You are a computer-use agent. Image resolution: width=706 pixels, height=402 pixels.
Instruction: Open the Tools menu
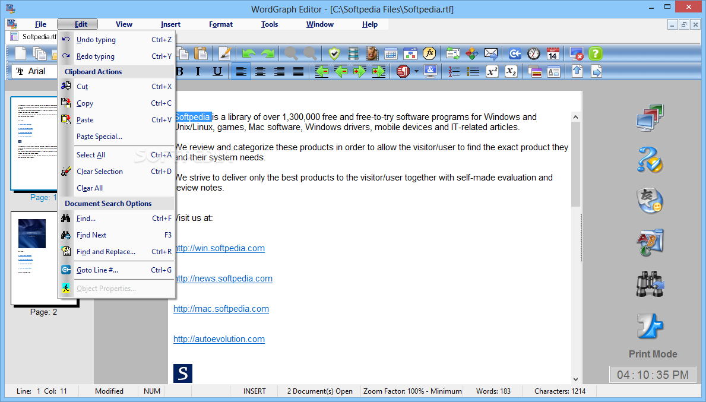coord(269,24)
